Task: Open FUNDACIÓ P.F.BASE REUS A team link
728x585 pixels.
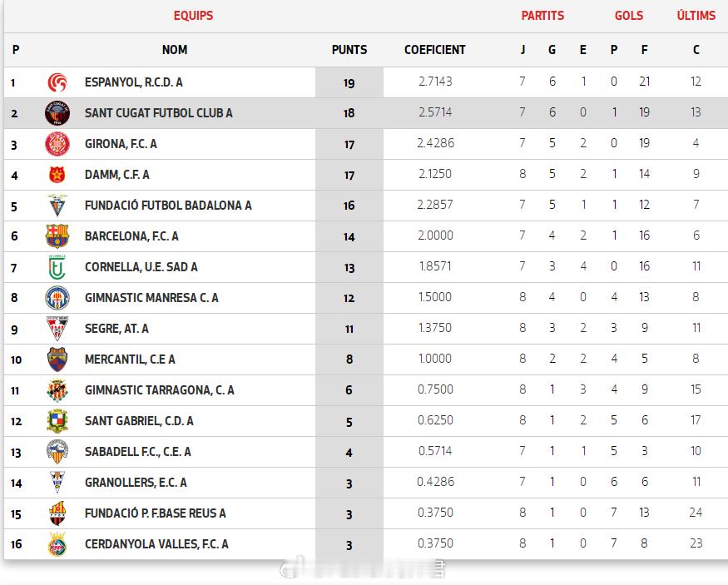Action: click(155, 513)
